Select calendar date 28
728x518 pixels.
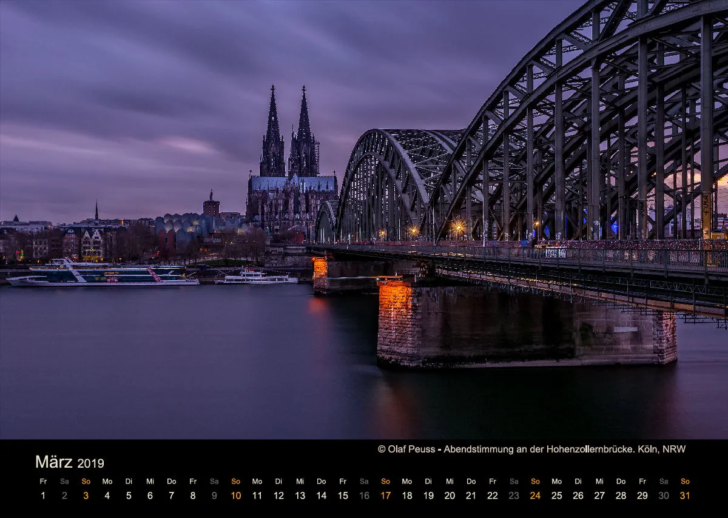click(621, 496)
